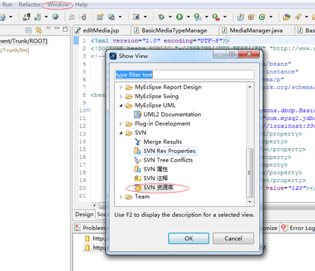Click the Open Type folder toolbar icon
Image resolution: width=315 pixels, height=271 pixels.
(287, 17)
